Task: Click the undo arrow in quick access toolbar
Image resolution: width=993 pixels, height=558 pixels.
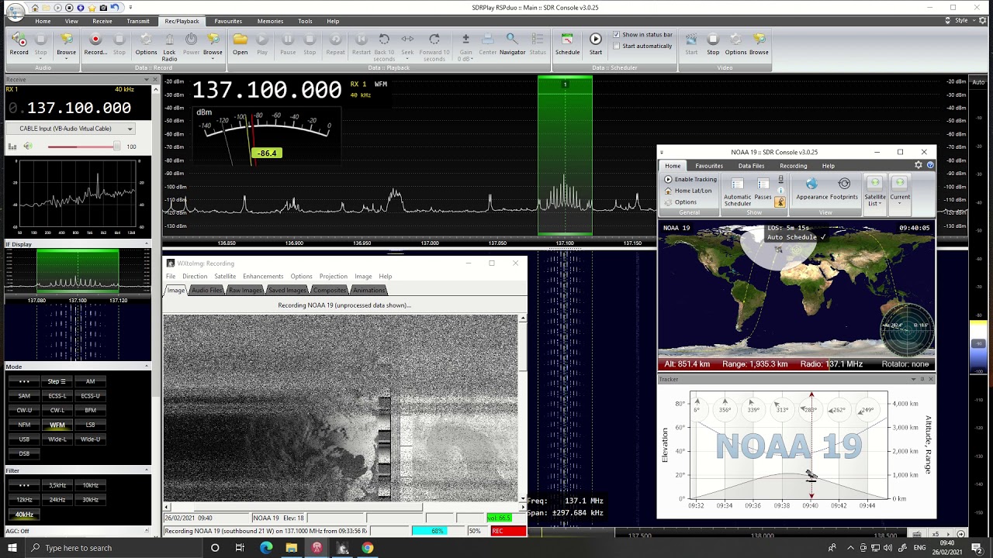Action: tap(115, 8)
